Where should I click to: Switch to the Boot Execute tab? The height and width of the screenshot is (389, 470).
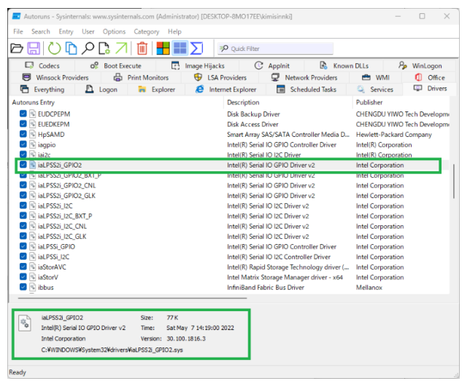coord(115,66)
